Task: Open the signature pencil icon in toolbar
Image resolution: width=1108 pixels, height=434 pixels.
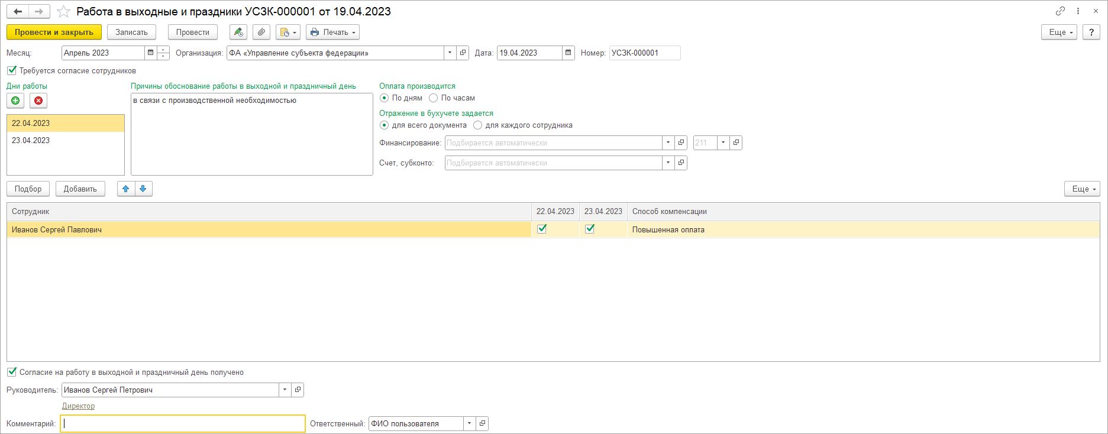Action: pos(238,32)
